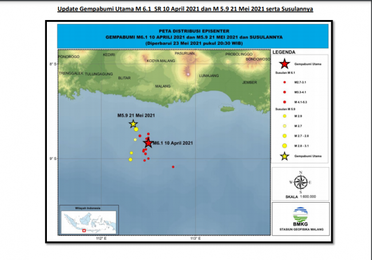Click the SKALA 1:600.000 text
This screenshot has width=372, height=260.
[300, 196]
